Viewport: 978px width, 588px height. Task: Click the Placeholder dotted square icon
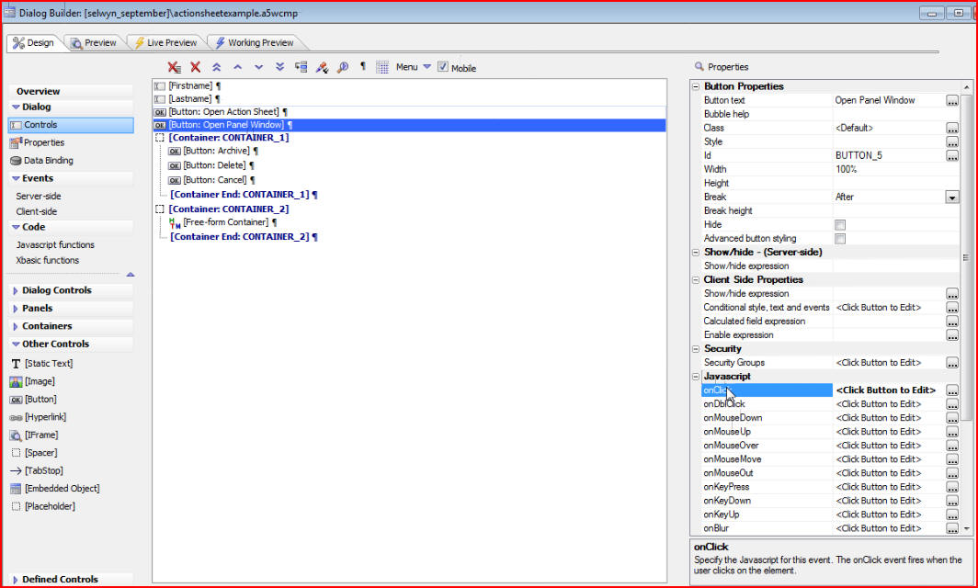[17, 506]
